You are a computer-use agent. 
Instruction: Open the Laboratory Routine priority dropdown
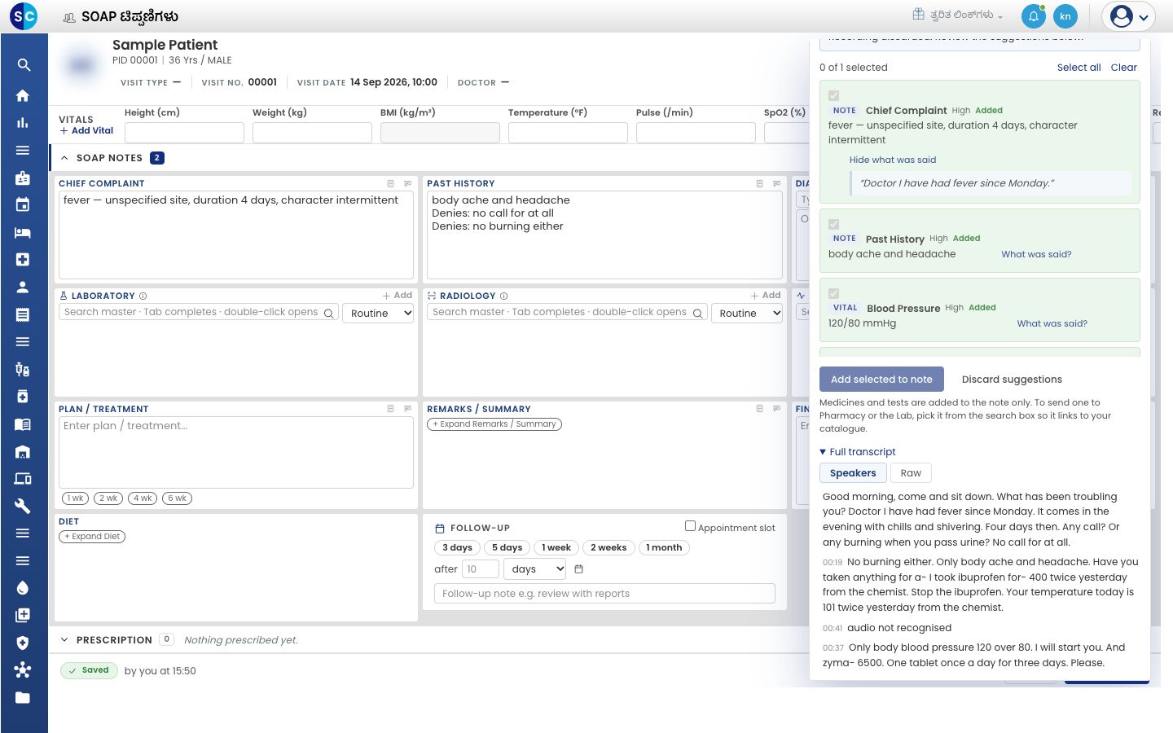[378, 314]
